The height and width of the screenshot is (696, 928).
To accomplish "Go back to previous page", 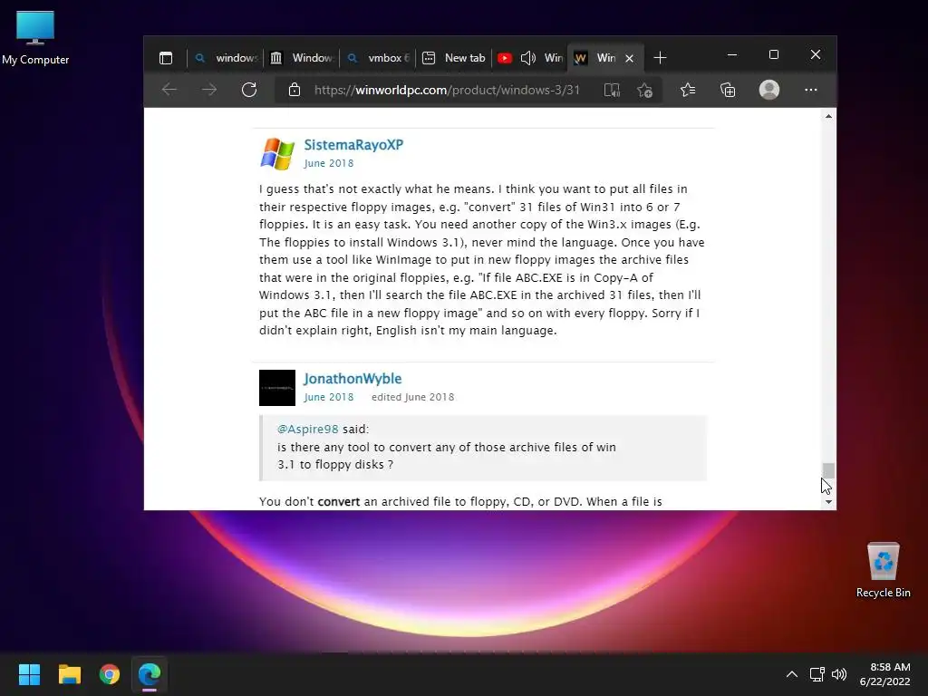I will (169, 90).
